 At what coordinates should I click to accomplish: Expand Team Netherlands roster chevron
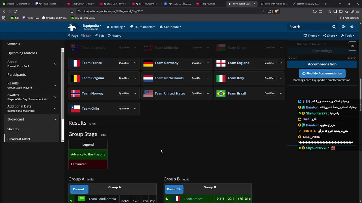[x=208, y=78]
